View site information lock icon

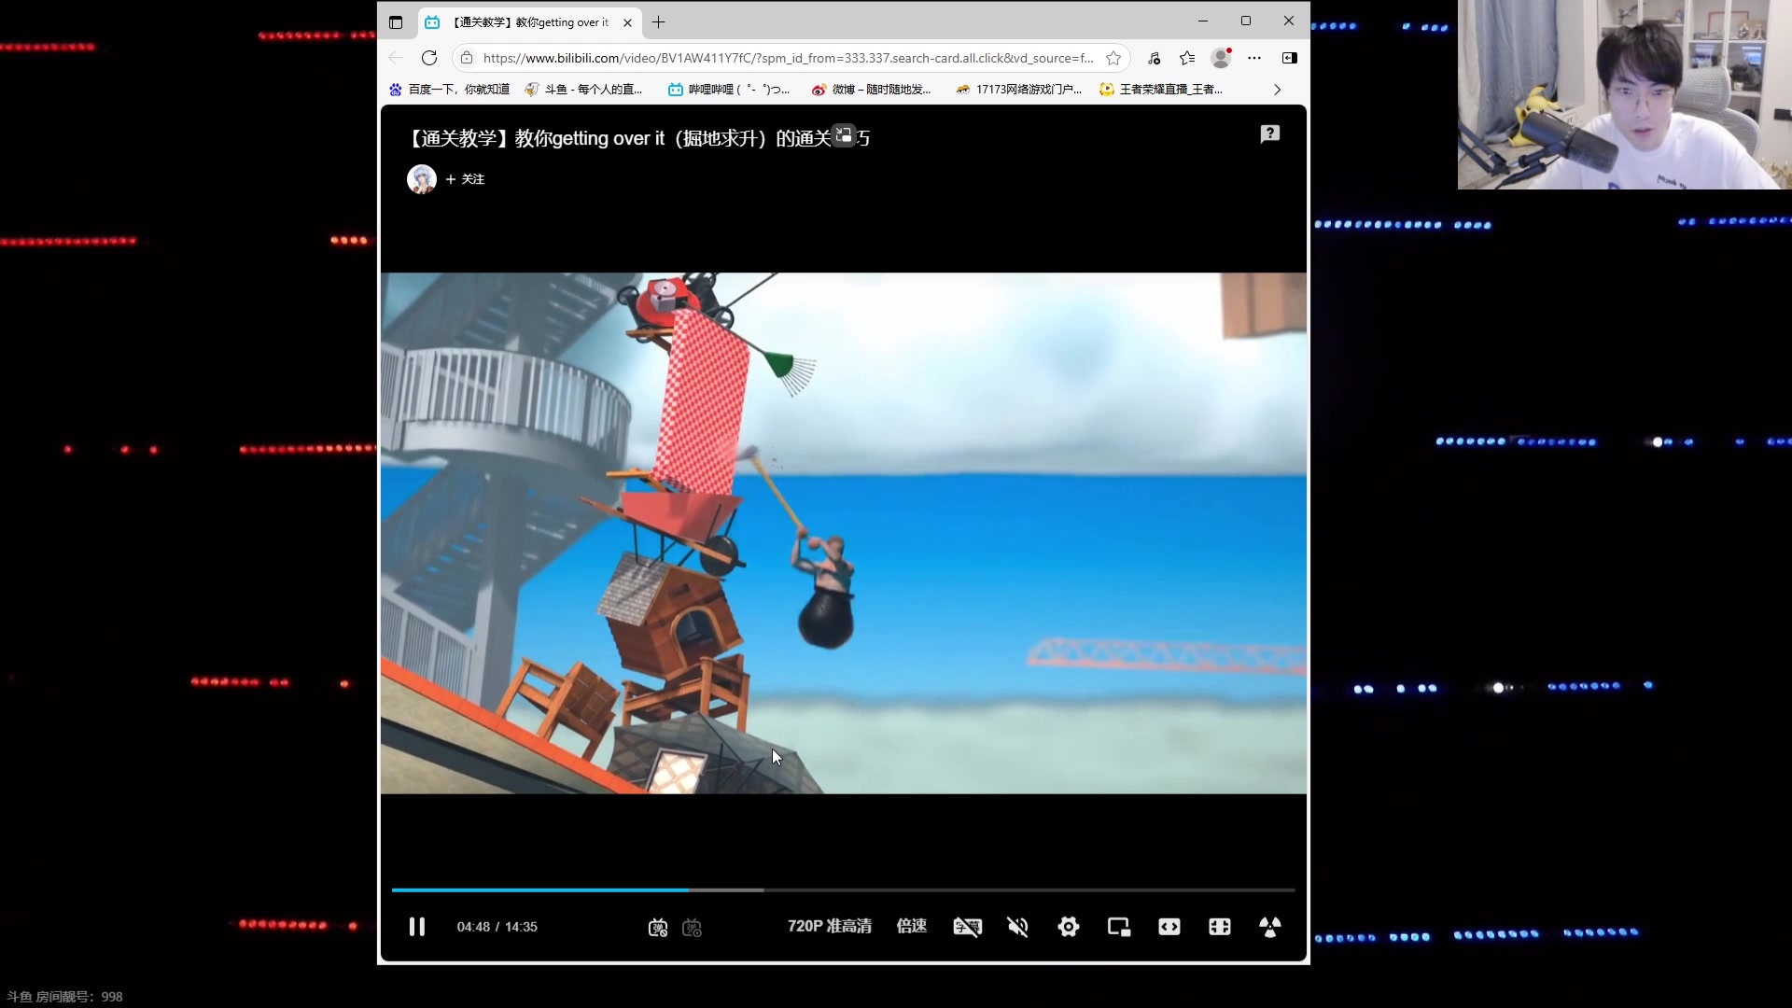tap(467, 58)
